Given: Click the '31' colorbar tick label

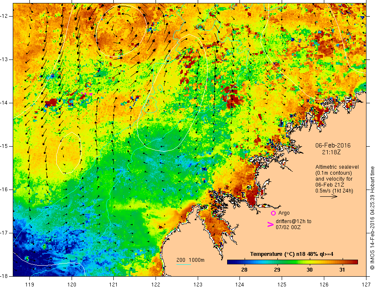Looking at the screenshot, I should 342,270.
